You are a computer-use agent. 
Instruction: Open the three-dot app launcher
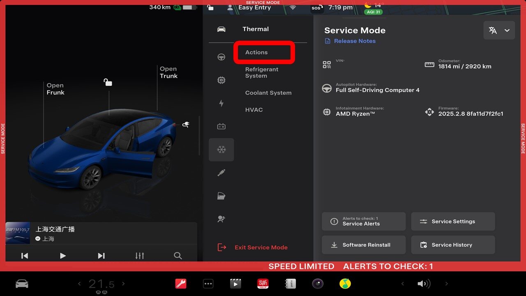click(x=208, y=284)
